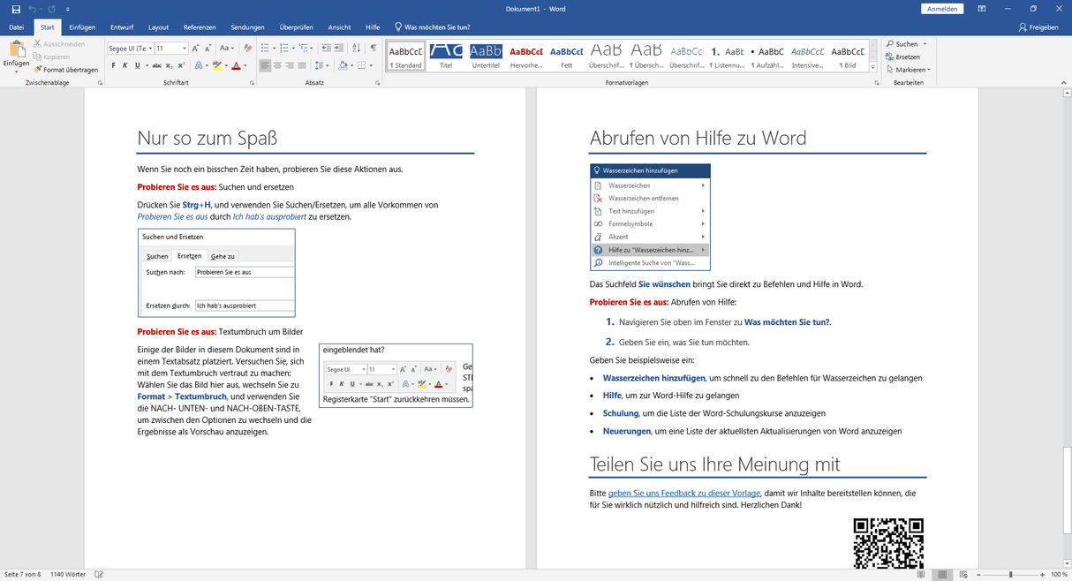Switch to the Einfügen ribbon tab

81,26
